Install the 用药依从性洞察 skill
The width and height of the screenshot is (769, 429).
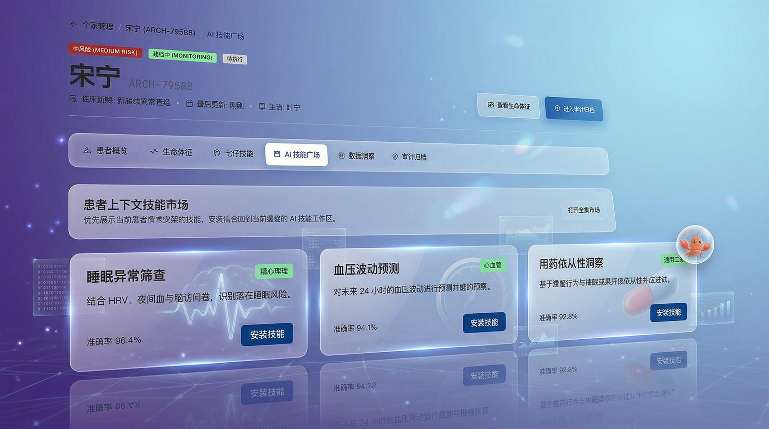point(669,312)
